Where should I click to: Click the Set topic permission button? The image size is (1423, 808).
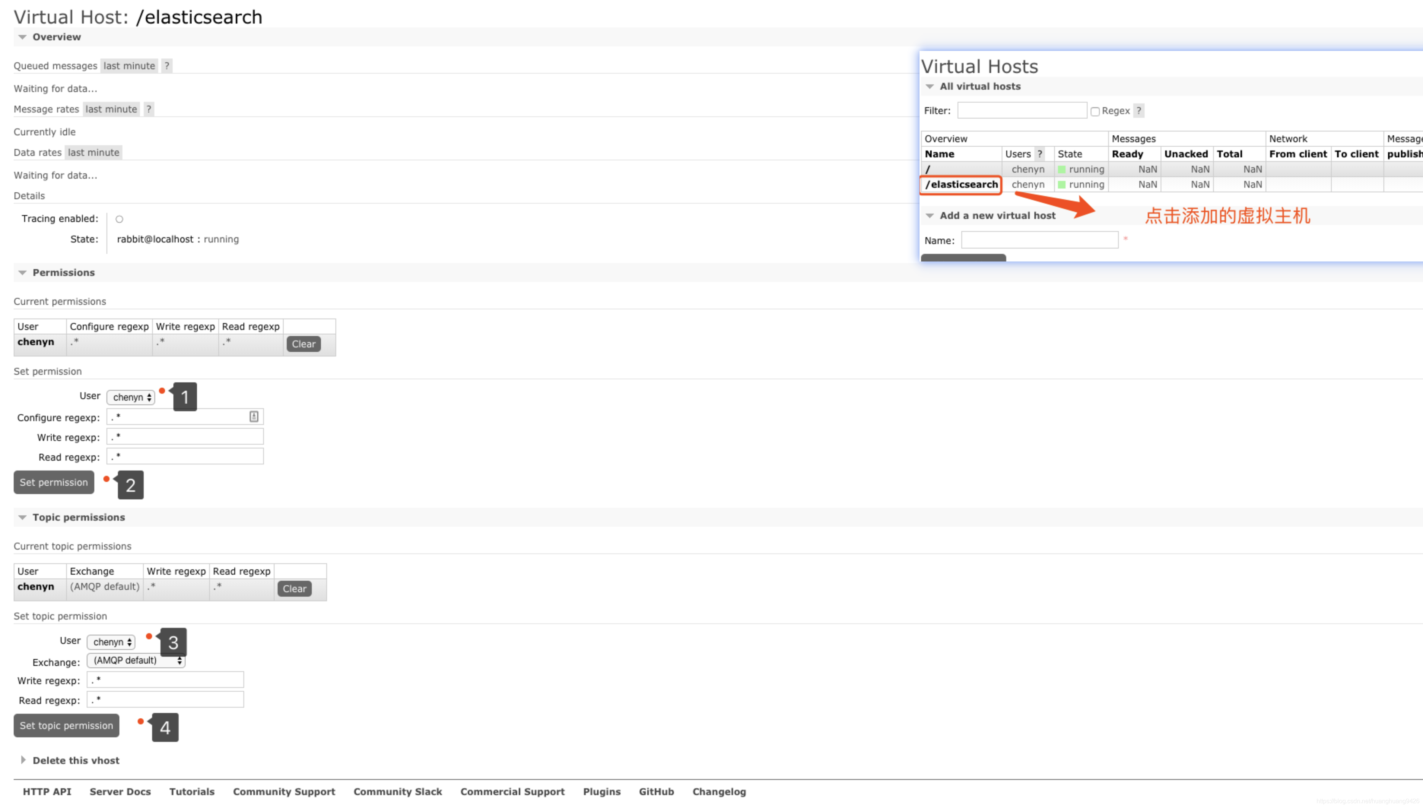(x=67, y=725)
